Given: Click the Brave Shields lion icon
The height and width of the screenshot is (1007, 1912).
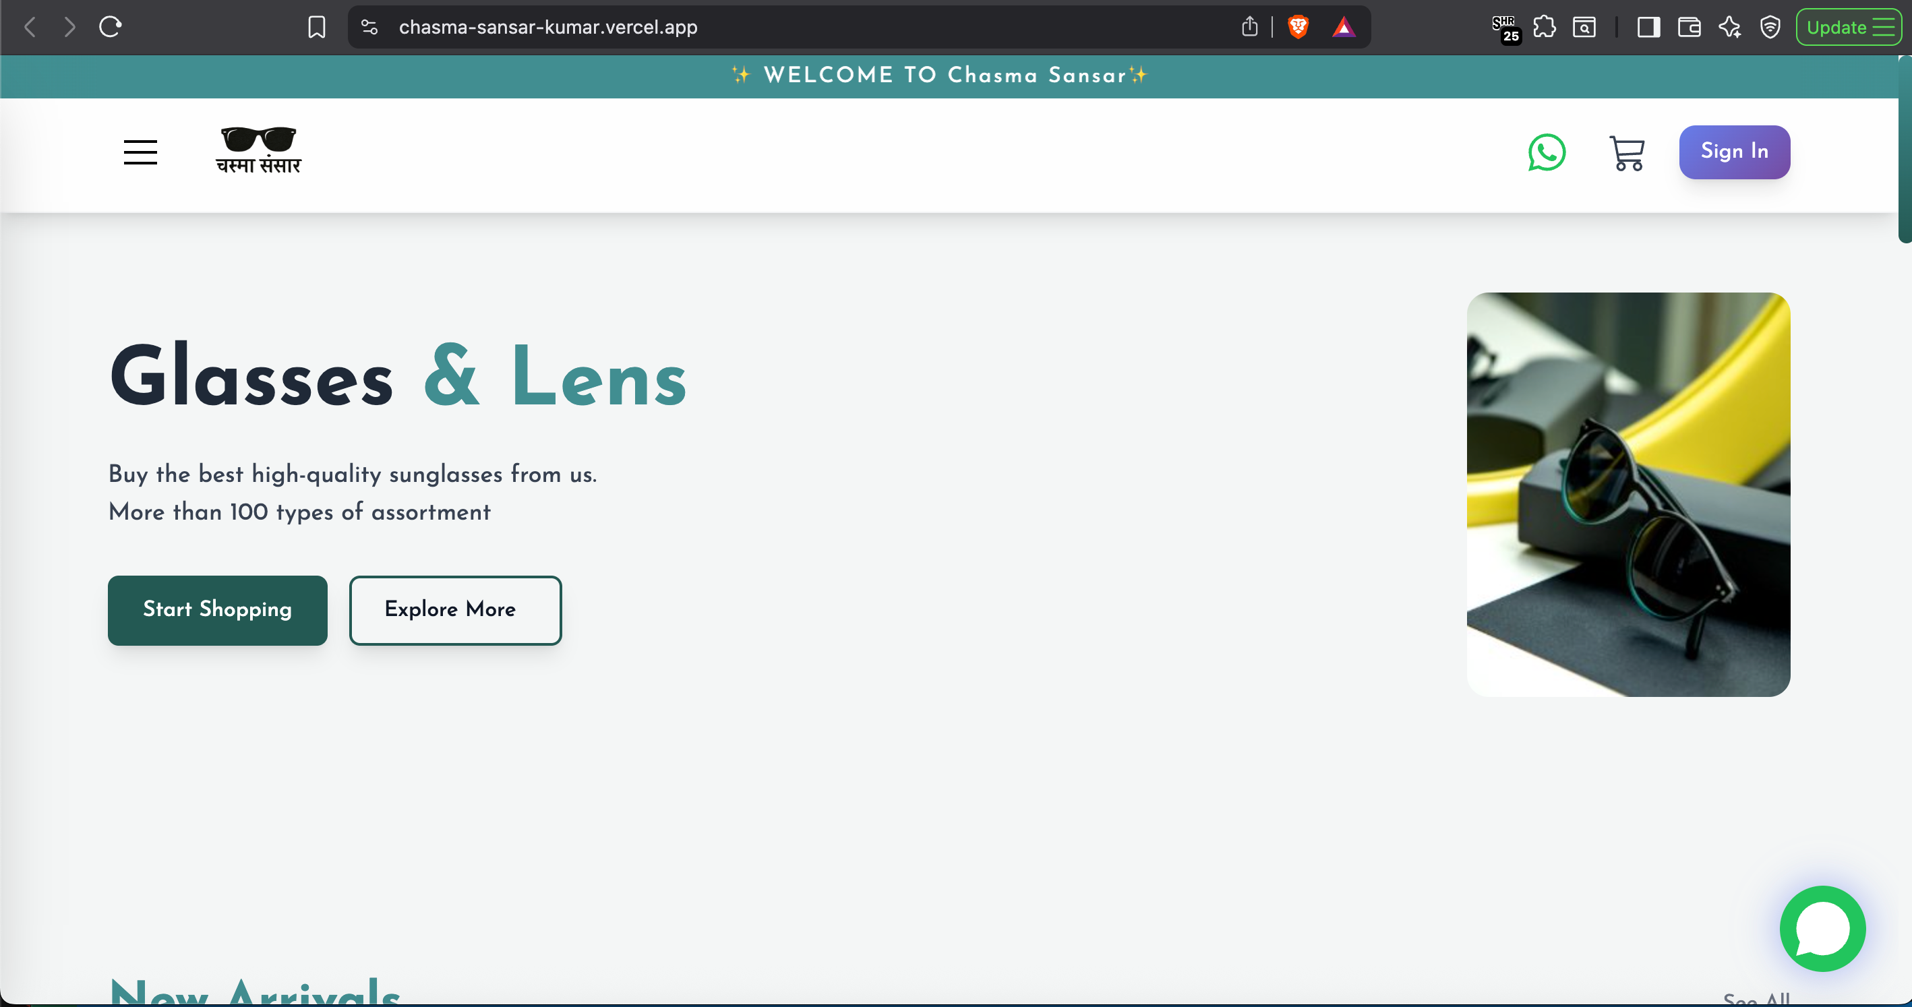Looking at the screenshot, I should point(1297,28).
